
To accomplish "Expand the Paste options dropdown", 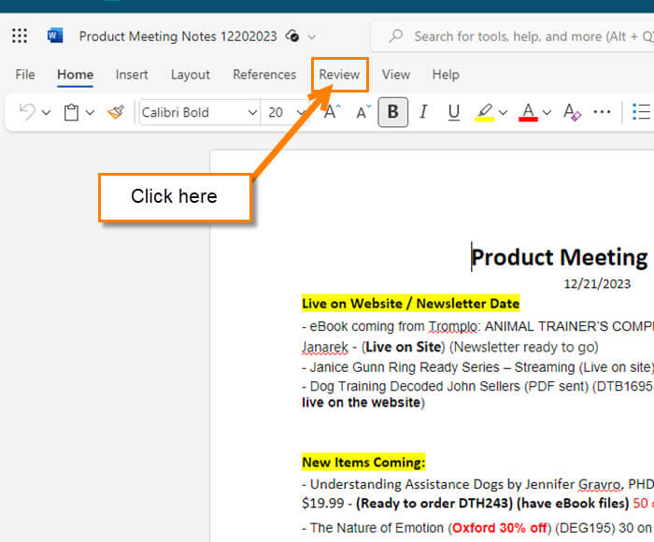I will pos(90,113).
